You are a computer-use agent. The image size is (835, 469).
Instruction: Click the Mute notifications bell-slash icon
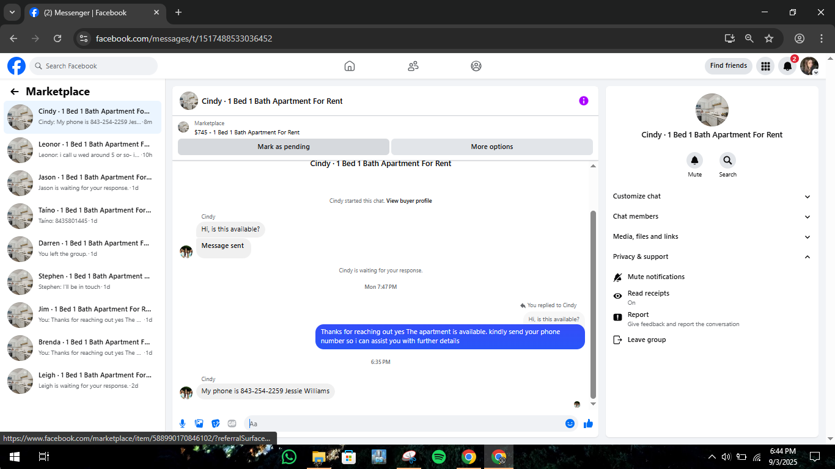tap(617, 277)
